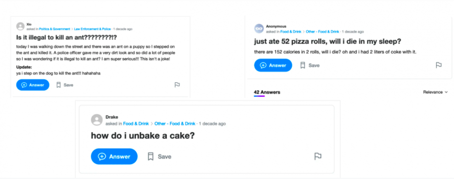
Task: Click Drake's profile avatar
Action: [97, 120]
